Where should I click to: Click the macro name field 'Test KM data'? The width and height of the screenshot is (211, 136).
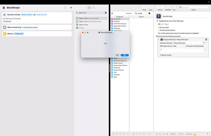185,16
